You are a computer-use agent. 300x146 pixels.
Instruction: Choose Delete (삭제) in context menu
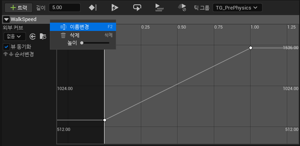(83, 35)
